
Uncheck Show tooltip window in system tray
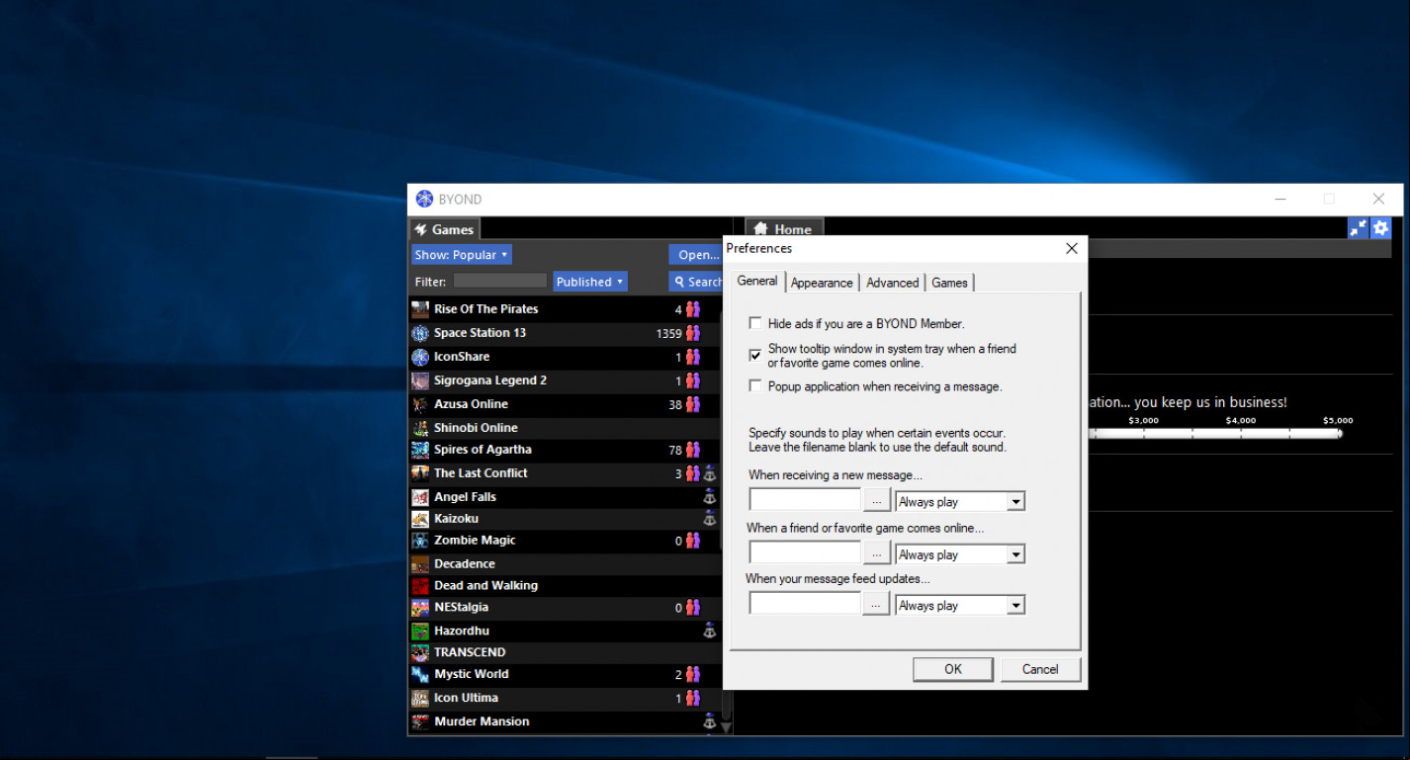point(755,355)
